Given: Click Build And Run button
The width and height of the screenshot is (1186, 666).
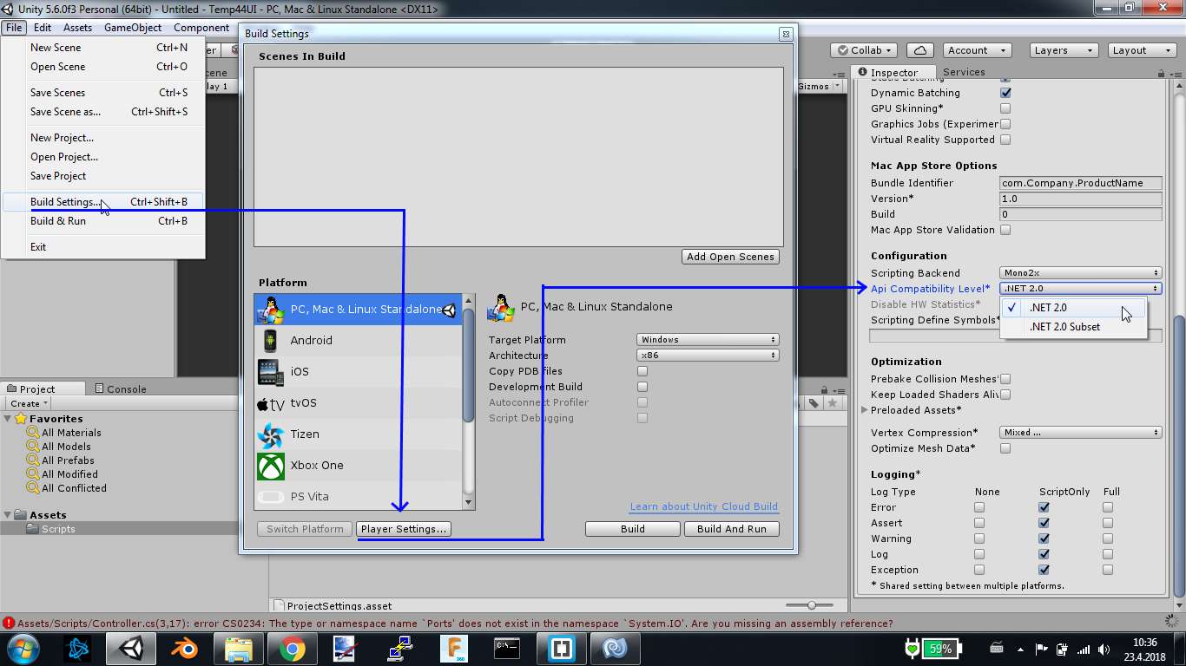Looking at the screenshot, I should (732, 529).
